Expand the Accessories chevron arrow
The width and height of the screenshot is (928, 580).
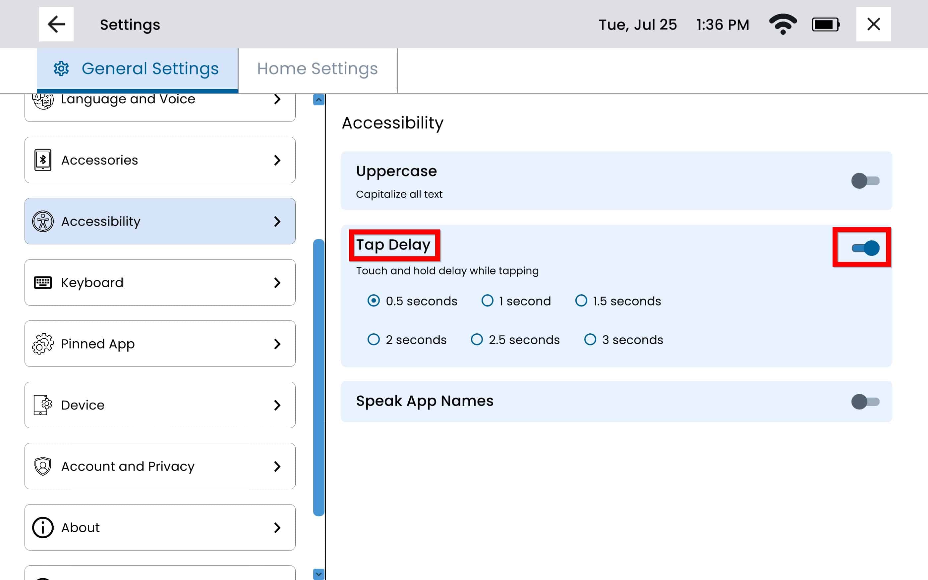point(277,160)
